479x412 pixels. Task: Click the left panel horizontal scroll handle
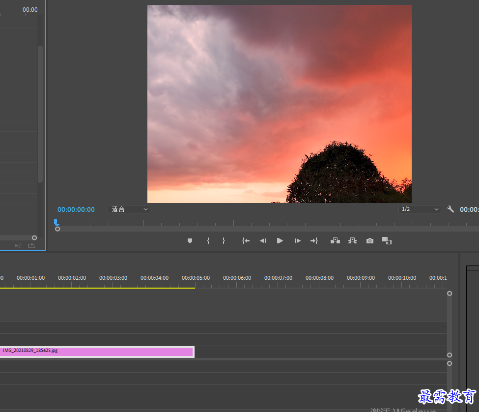[x=34, y=238]
